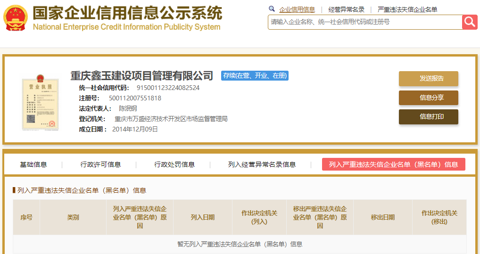Screen dimensions: 480x254
Task: Click the 信息分享 button
Action: (429, 98)
